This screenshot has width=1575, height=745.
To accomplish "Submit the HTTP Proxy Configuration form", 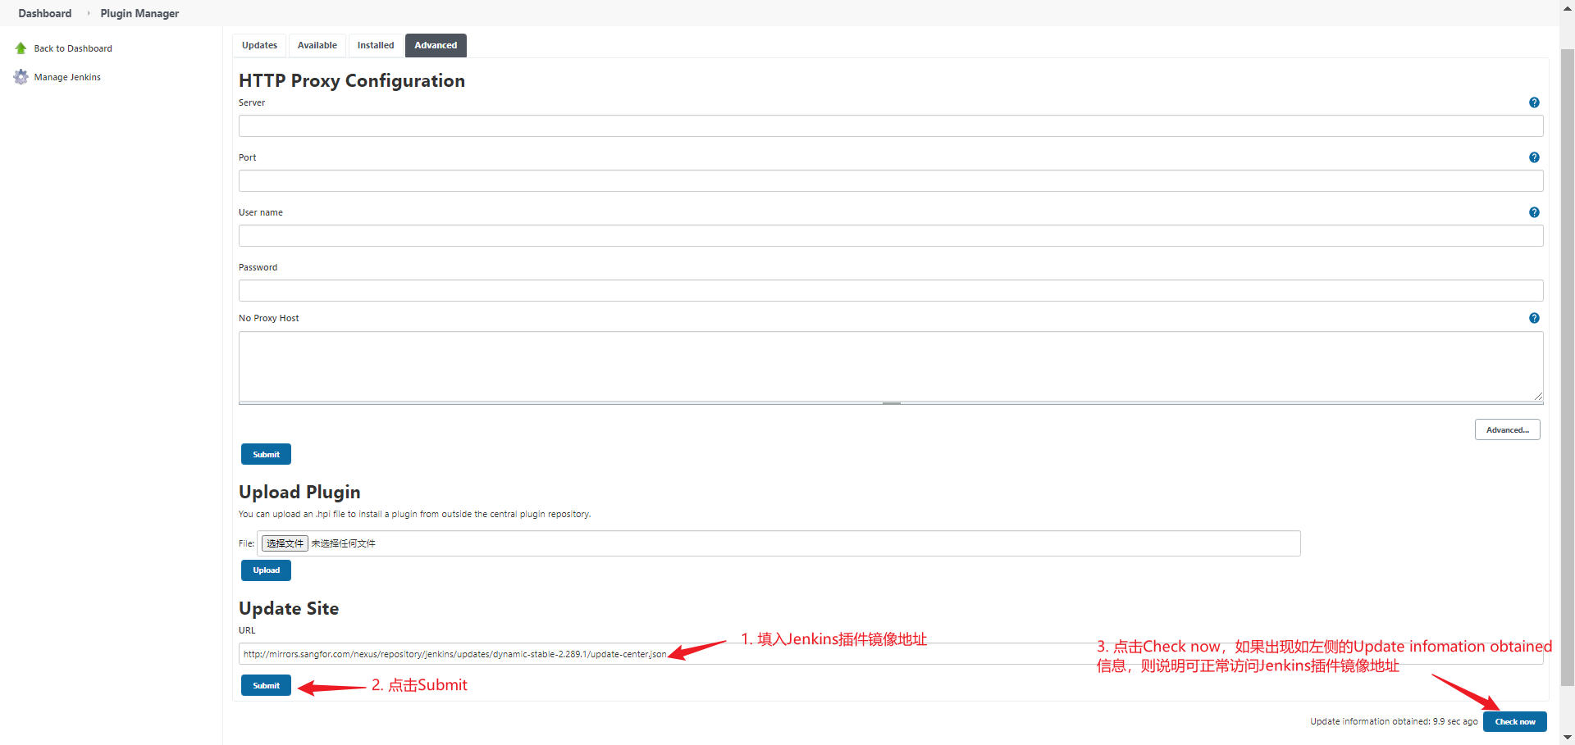I will (266, 454).
